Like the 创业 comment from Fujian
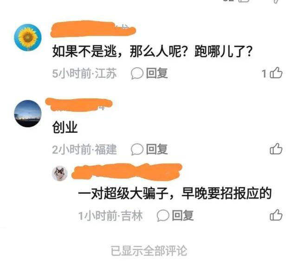Viewport: 297px width, 261px height. click(x=276, y=149)
